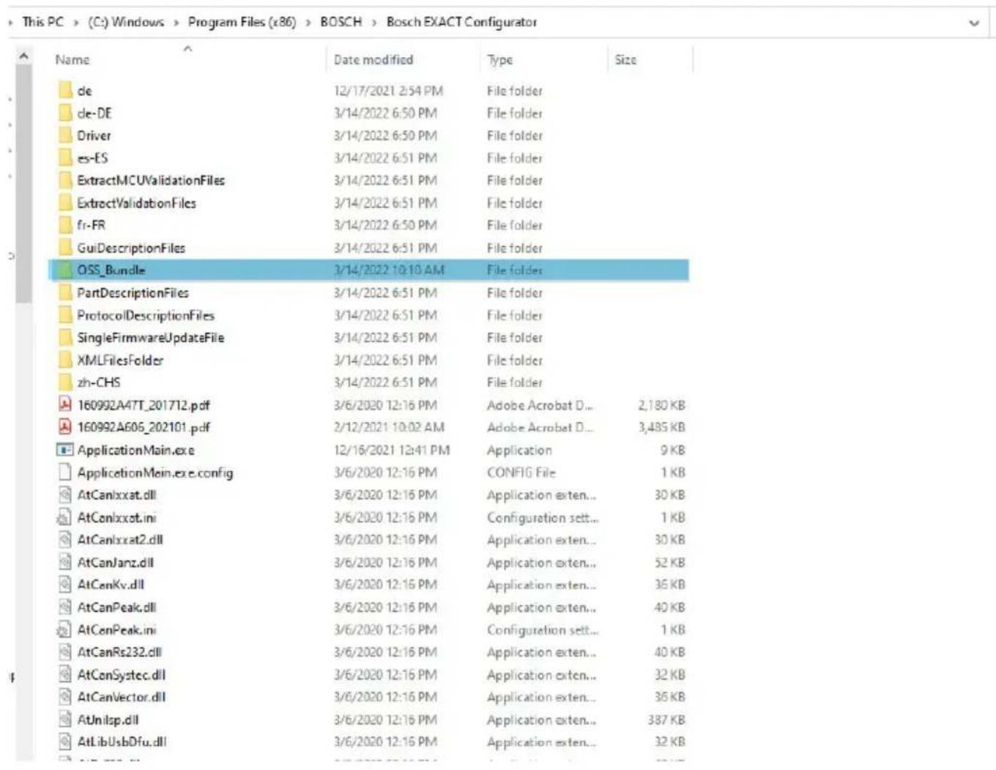Image resolution: width=996 pixels, height=770 pixels.
Task: Click the de folder icon
Action: click(x=65, y=91)
